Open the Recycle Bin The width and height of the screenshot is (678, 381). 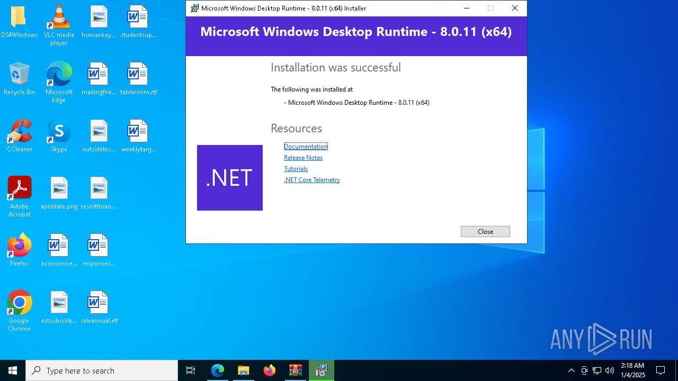point(19,74)
